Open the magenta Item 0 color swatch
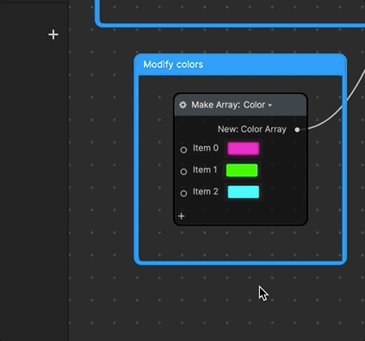Viewport: 365px width, 341px height. coord(244,148)
